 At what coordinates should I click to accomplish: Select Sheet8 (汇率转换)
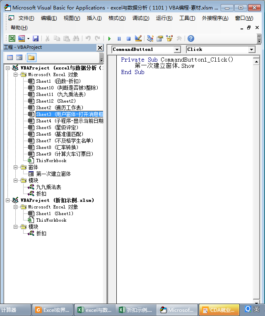57,148
